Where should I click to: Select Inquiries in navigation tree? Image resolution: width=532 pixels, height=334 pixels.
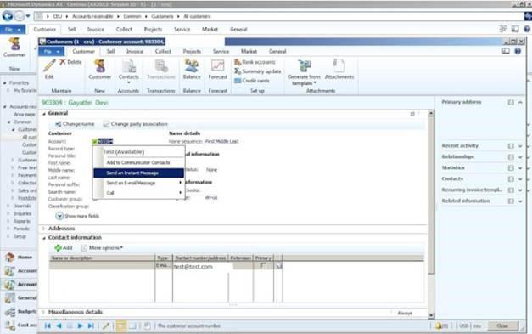pyautogui.click(x=22, y=213)
